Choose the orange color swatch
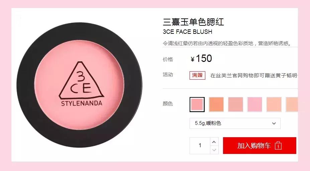This screenshot has height=171, width=310. [216, 104]
